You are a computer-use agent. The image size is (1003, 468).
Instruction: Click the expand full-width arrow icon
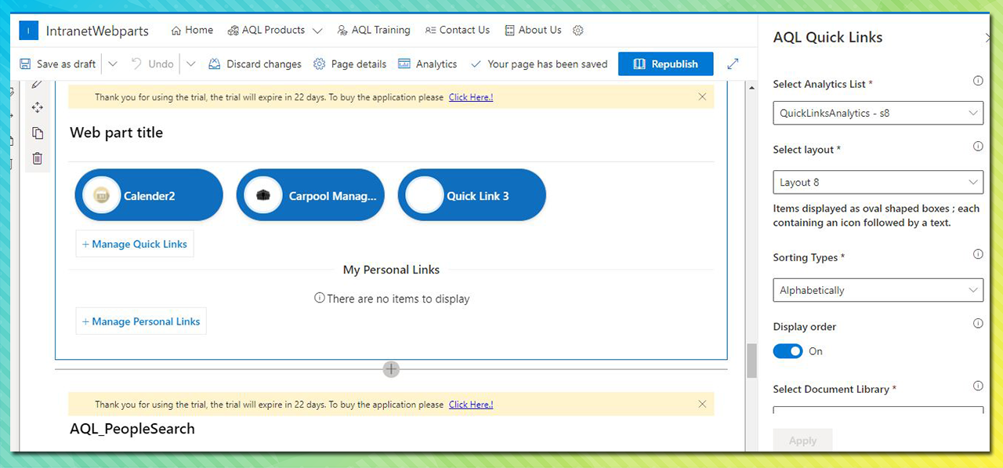point(733,64)
